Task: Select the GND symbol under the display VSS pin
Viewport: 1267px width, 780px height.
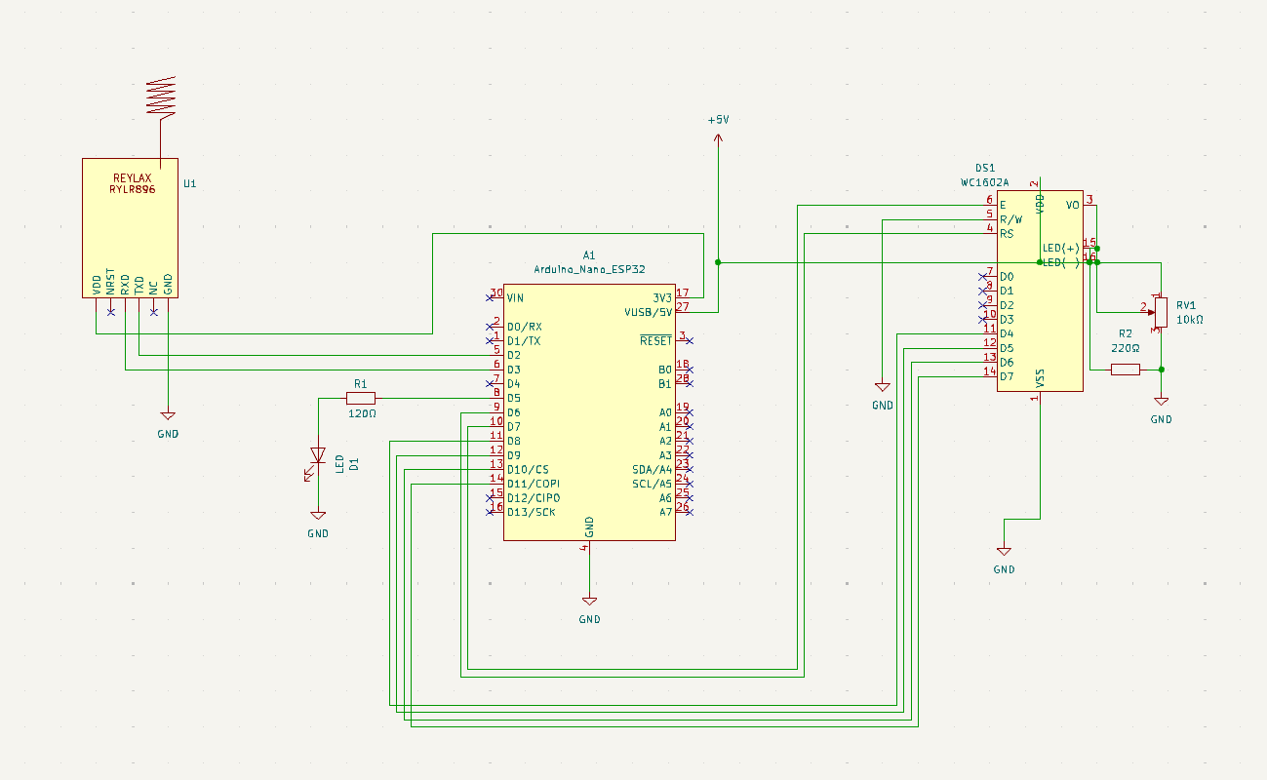Action: coord(1004,551)
